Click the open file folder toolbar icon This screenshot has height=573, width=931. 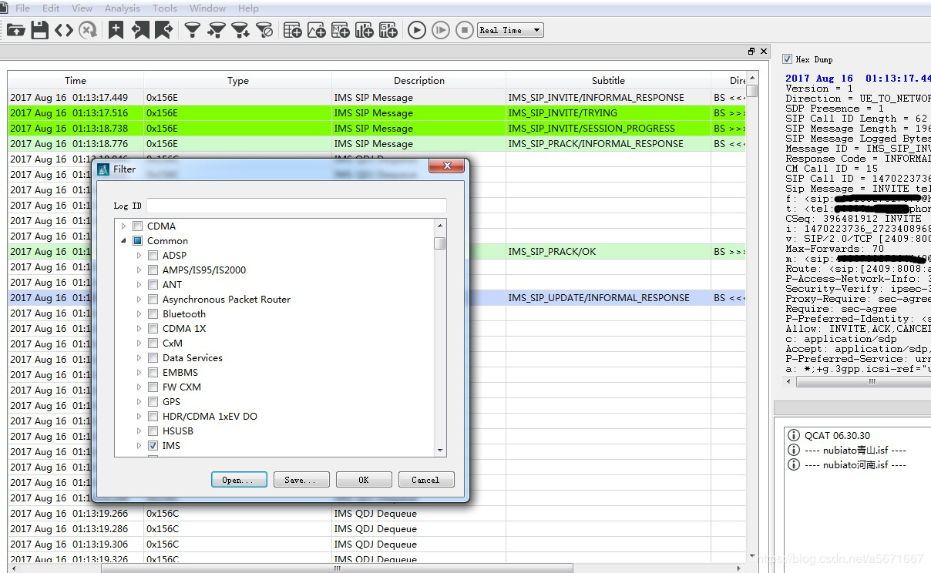(x=15, y=30)
